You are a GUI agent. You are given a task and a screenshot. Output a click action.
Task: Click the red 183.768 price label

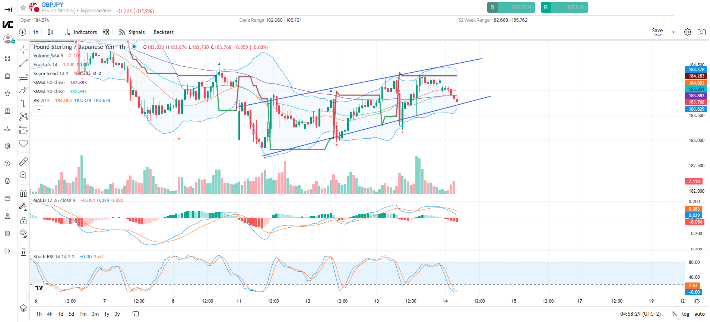[x=696, y=102]
